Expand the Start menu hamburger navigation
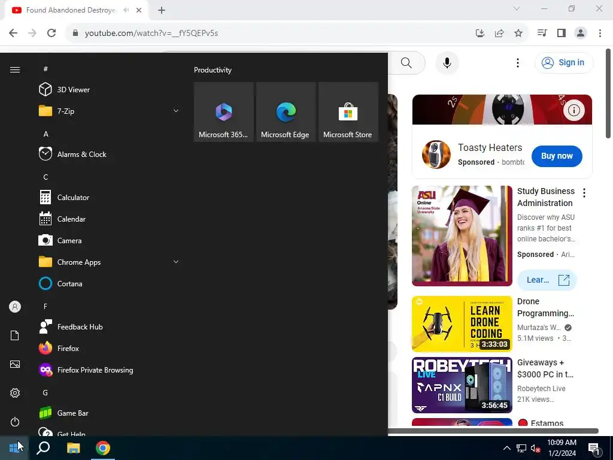613x460 pixels. (15, 69)
